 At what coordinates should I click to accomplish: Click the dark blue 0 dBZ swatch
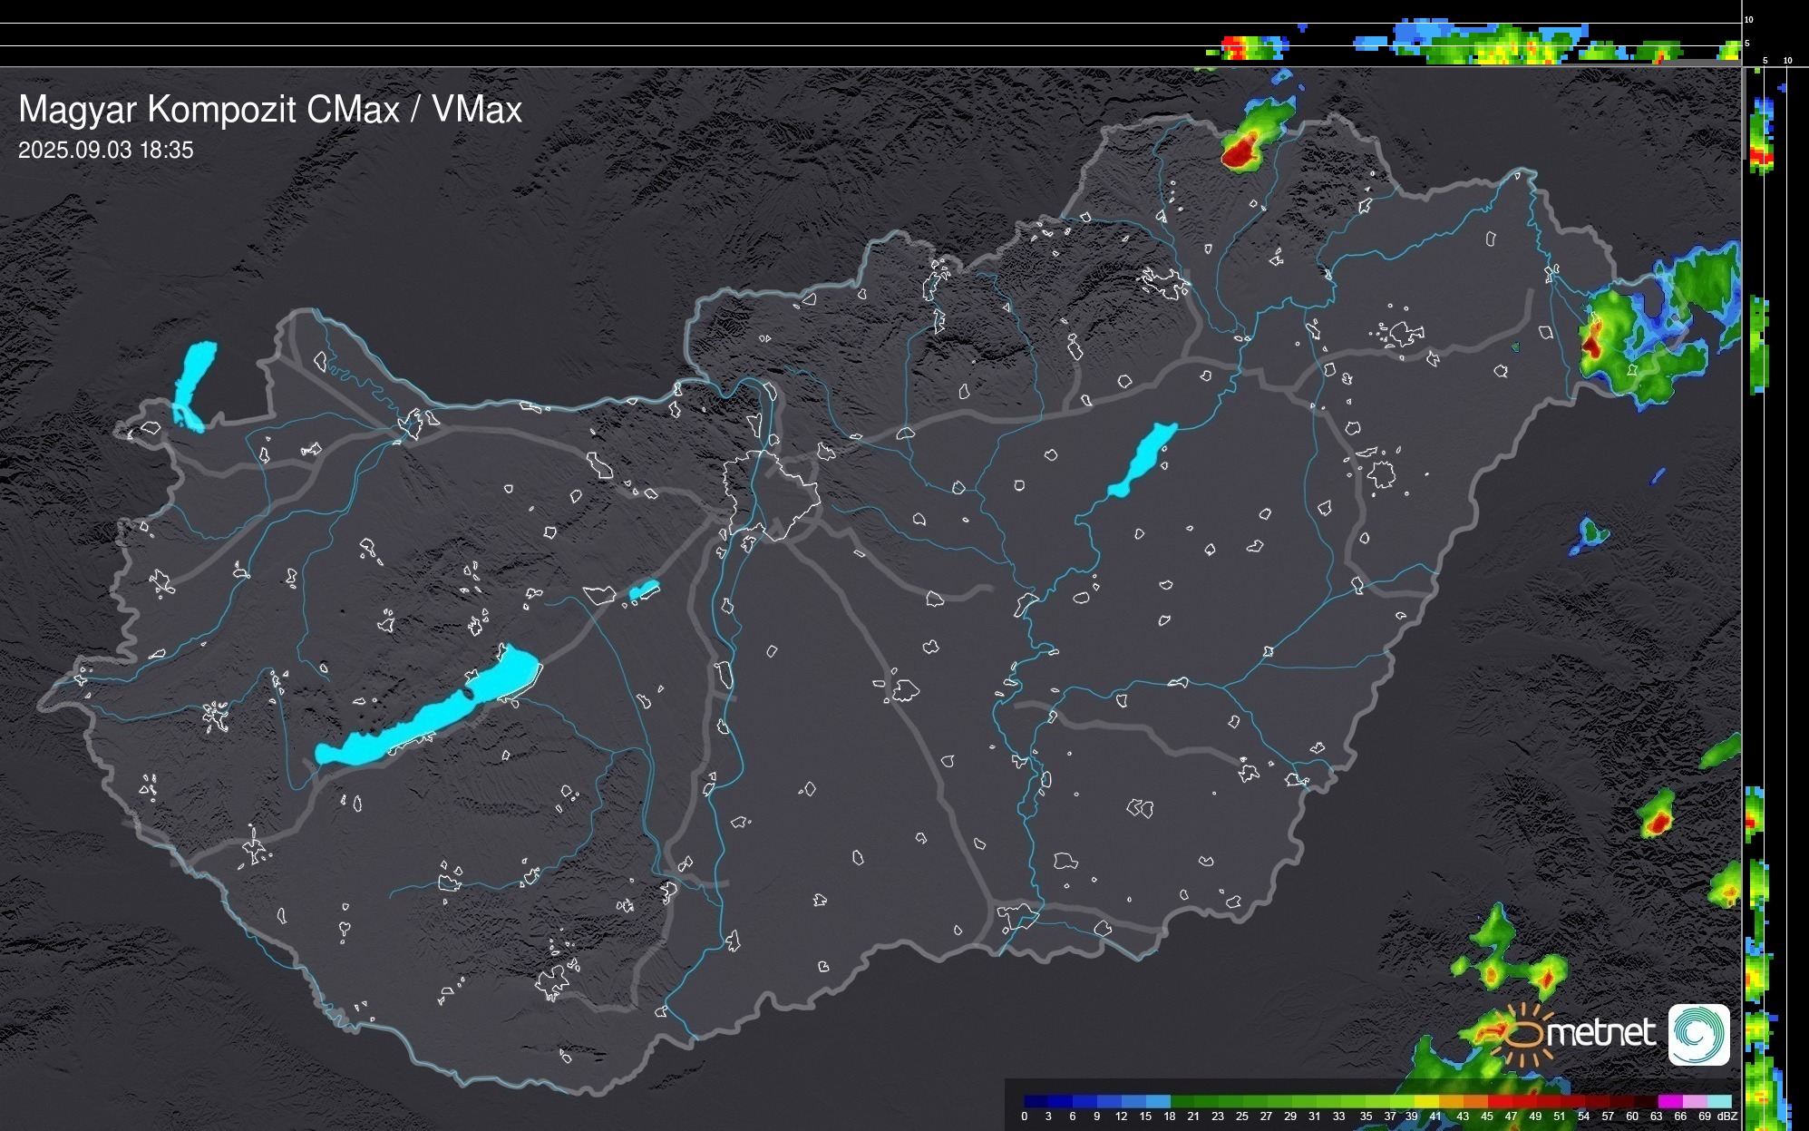point(1036,1101)
